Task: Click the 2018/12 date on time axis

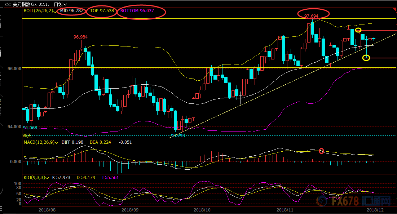Action: (375, 209)
